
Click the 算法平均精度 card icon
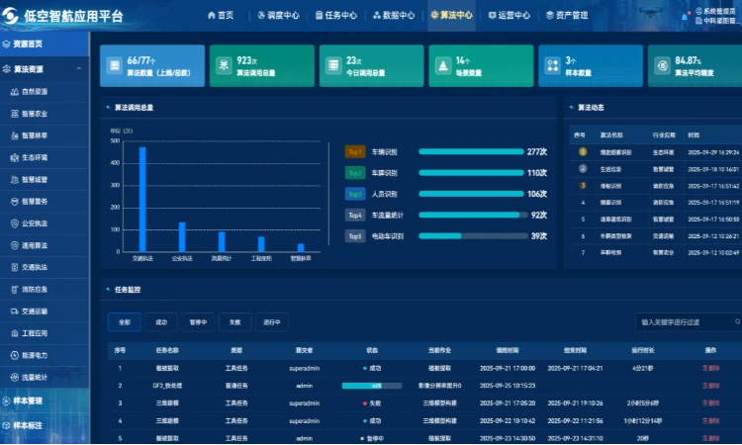point(662,65)
